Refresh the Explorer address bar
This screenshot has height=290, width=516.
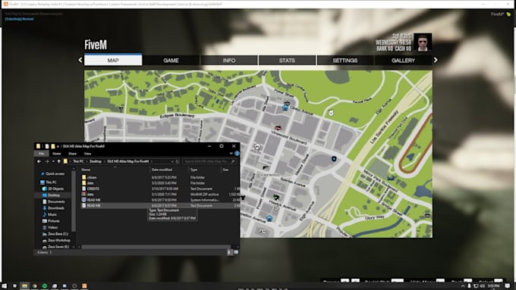178,161
